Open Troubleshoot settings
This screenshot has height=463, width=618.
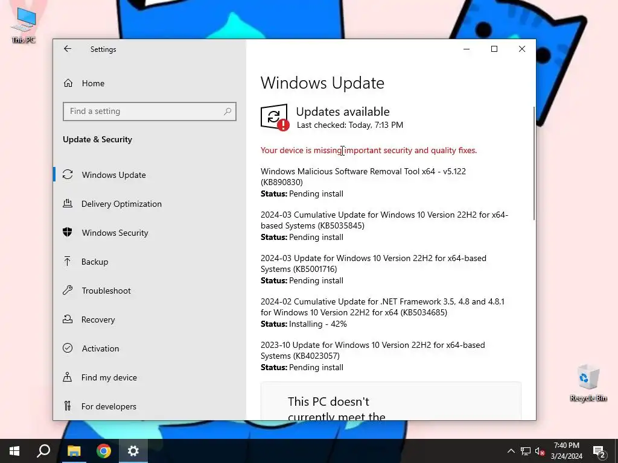pyautogui.click(x=106, y=291)
